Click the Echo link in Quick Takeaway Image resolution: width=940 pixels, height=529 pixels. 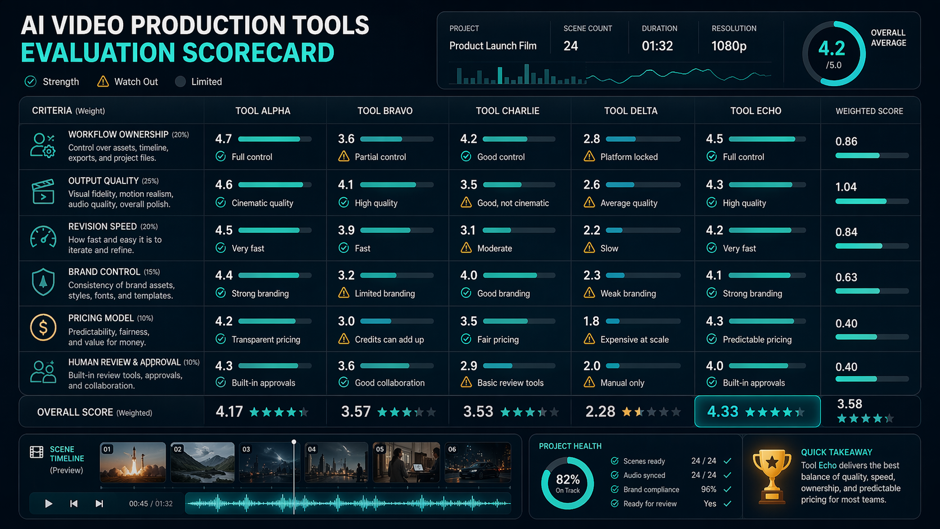tap(828, 465)
